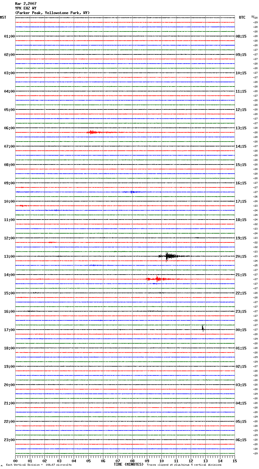Select the 19:00 MST time label

(x=9, y=367)
